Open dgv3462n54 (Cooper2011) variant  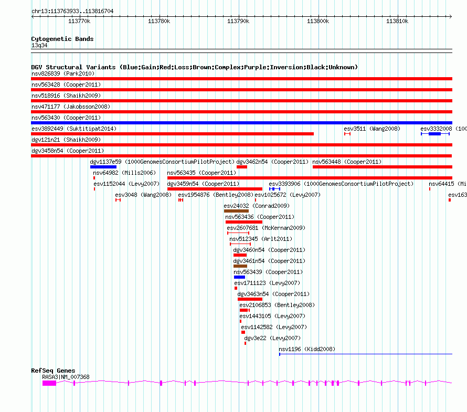(x=272, y=162)
